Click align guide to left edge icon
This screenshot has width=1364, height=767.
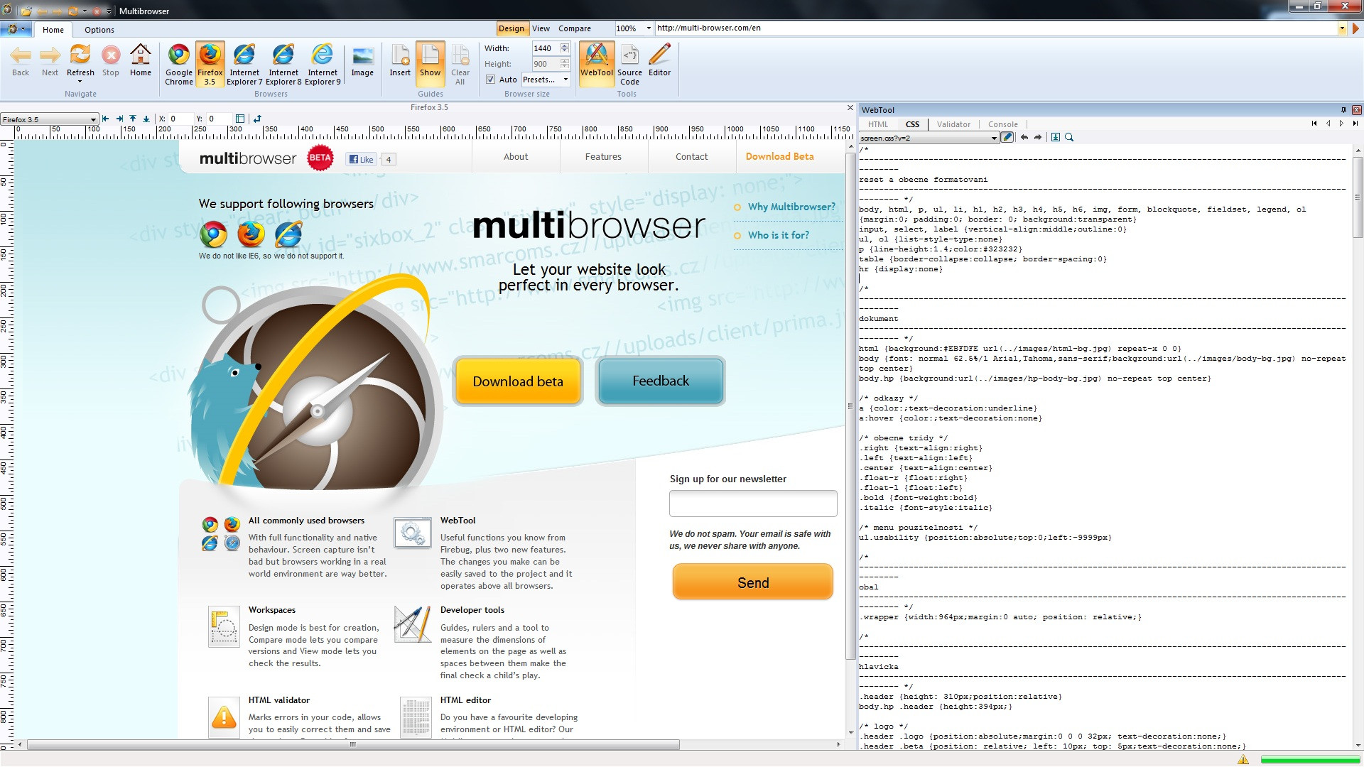[106, 119]
